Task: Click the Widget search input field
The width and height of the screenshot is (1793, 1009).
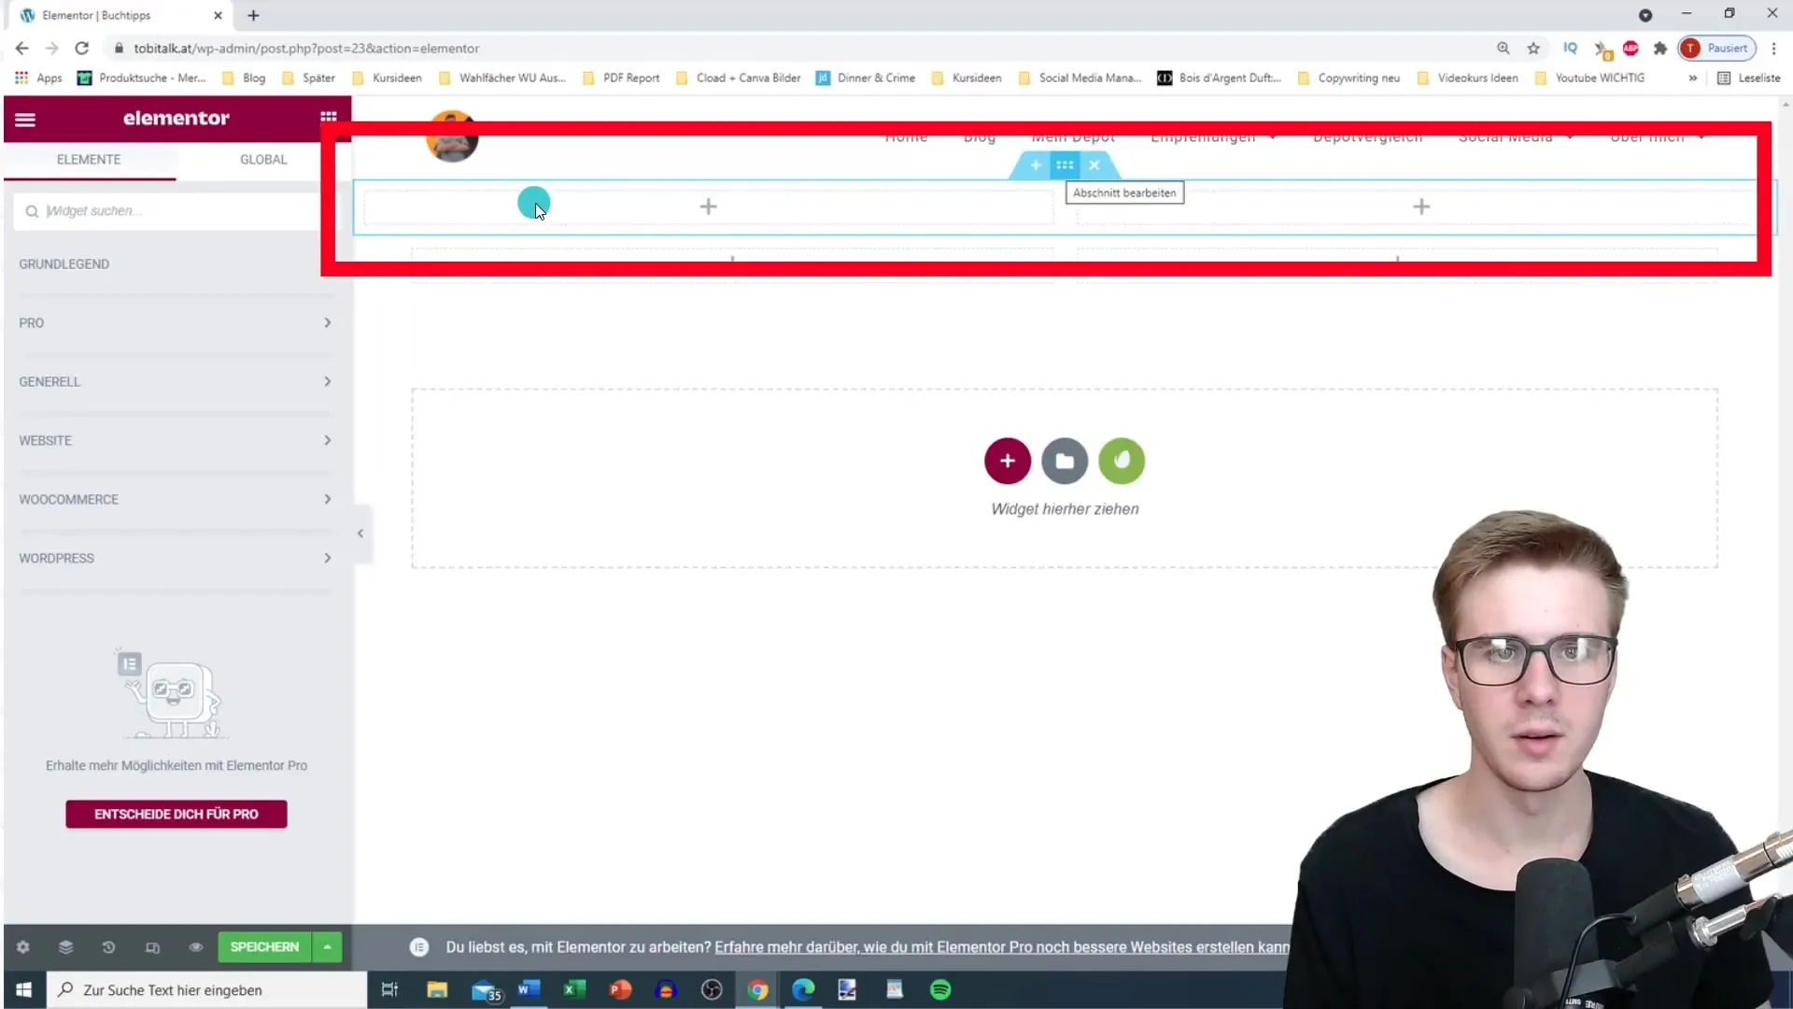Action: tap(176, 210)
